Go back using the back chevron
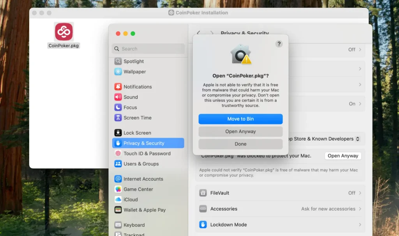The height and width of the screenshot is (236, 399). coord(199,33)
